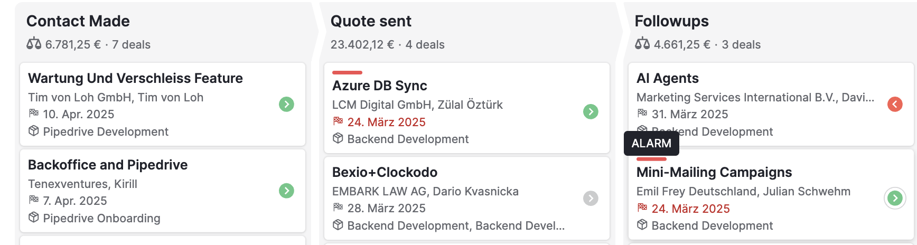This screenshot has width=917, height=245.
Task: Open the Mini-Mailing Campaigns deal title
Action: [x=714, y=172]
